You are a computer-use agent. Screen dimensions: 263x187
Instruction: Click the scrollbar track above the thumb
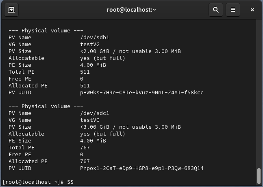pyautogui.click(x=259, y=93)
